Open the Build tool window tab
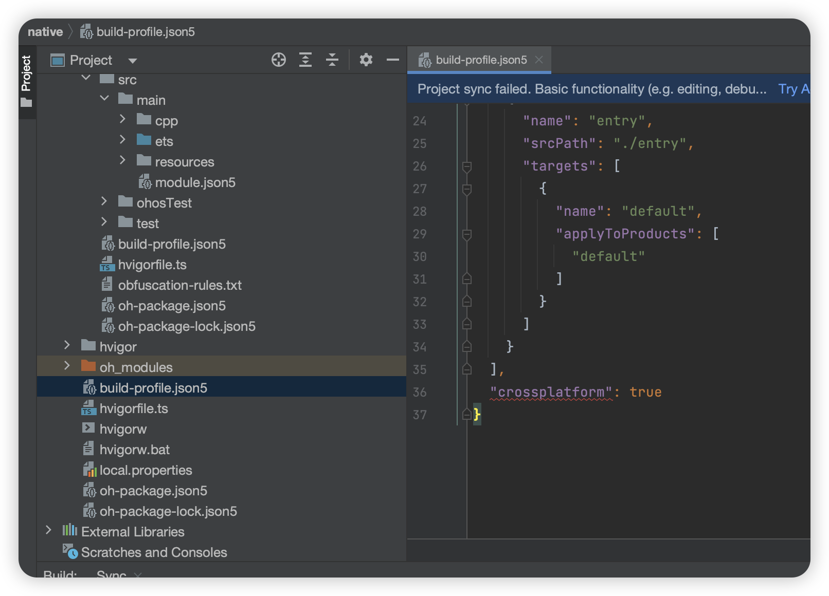This screenshot has height=596, width=829. coord(60,573)
